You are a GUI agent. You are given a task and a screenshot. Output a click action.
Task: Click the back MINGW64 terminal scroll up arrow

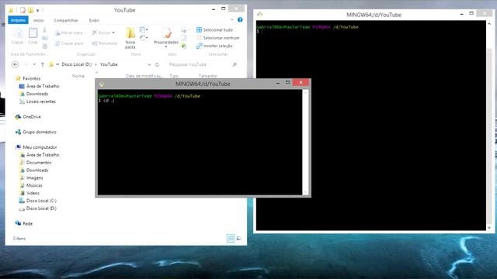tap(489, 24)
